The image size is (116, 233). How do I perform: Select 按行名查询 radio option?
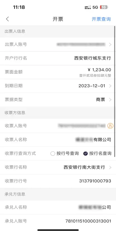(97, 153)
